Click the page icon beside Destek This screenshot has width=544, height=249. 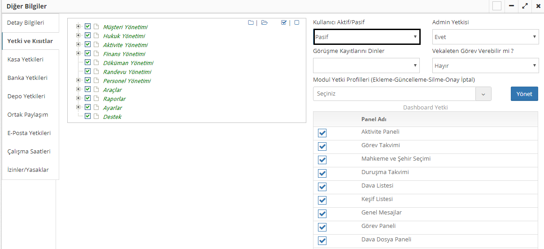coord(96,116)
